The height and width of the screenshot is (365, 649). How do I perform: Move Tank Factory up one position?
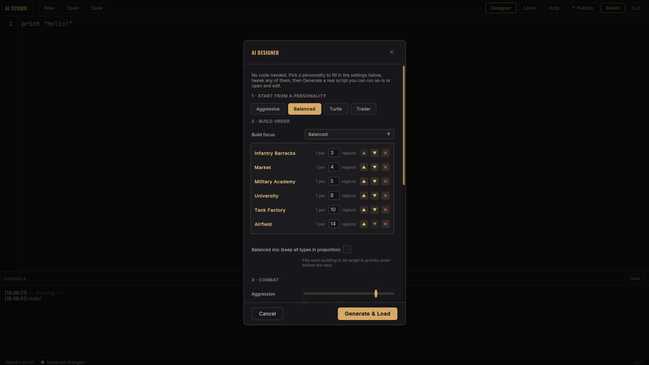(x=364, y=210)
